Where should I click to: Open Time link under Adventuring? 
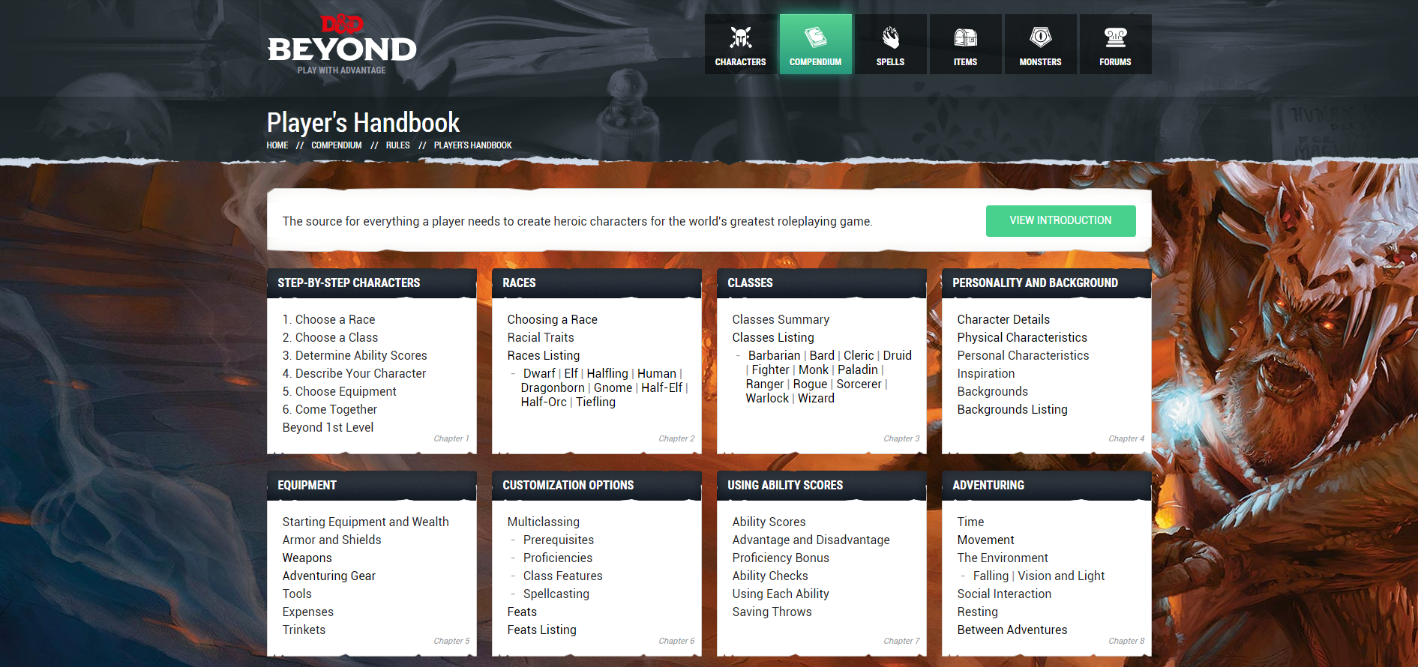pyautogui.click(x=970, y=522)
